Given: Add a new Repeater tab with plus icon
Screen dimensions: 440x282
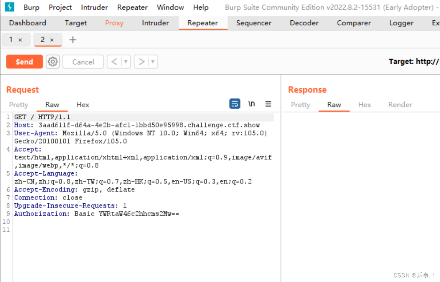Looking at the screenshot, I should click(73, 40).
